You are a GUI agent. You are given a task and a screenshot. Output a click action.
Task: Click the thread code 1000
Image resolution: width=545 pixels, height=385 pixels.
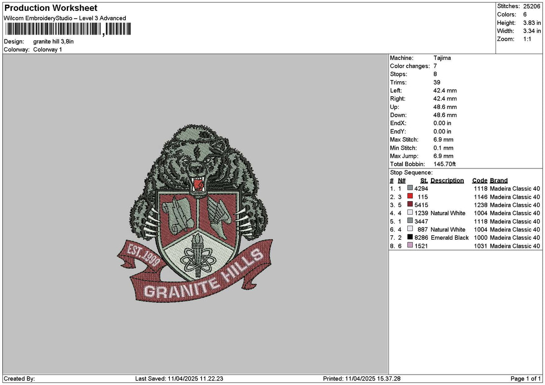click(480, 238)
